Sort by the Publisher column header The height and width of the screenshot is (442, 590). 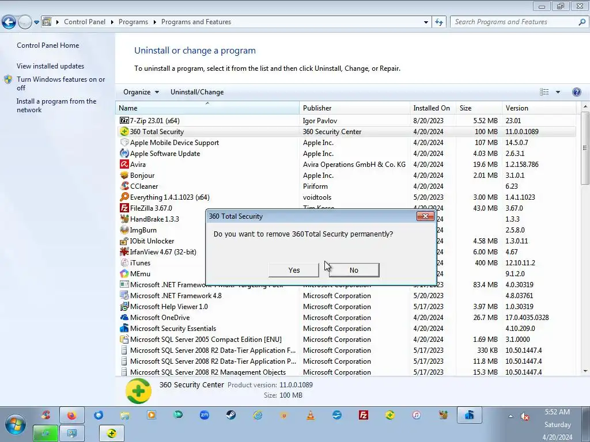tap(354, 108)
